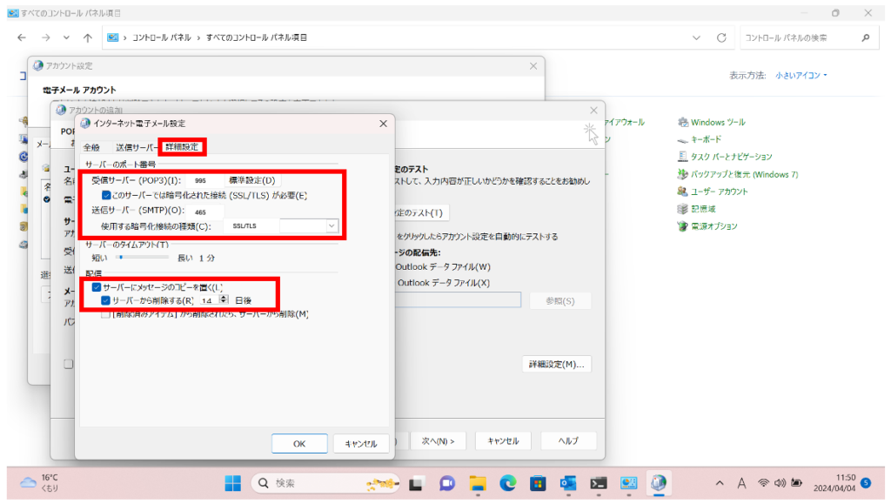Switch to the 送信サーバー tab
Viewport: 891px width, 504px height.
pyautogui.click(x=137, y=147)
